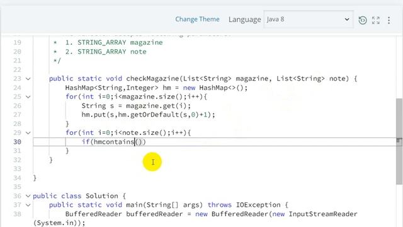
Task: Click the 'Language' label
Action: point(245,20)
